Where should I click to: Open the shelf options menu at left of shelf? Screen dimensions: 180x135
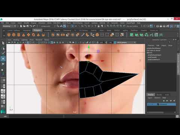[x=4, y=35]
